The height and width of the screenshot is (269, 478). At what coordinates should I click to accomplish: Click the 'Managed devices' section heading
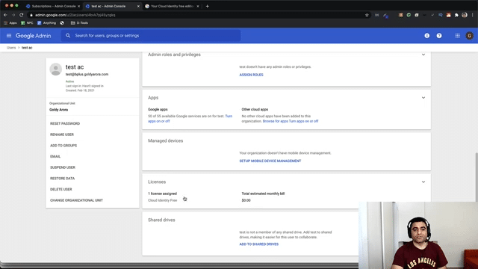166,140
